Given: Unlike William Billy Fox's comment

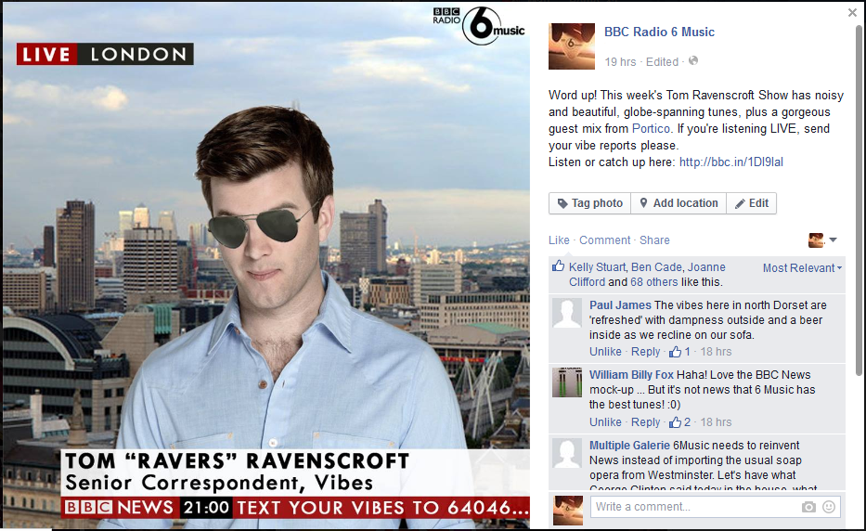Looking at the screenshot, I should click(x=605, y=422).
